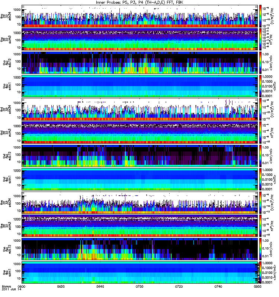Click the 0800 time axis label
This screenshot has height=297, width=279.
pos(257,287)
